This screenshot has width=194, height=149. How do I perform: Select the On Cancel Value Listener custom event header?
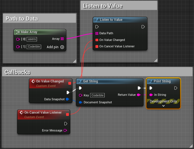pos(44,115)
